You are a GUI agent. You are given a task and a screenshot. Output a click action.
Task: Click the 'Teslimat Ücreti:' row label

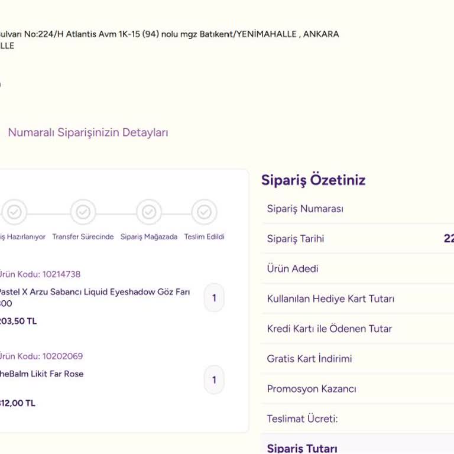click(302, 419)
